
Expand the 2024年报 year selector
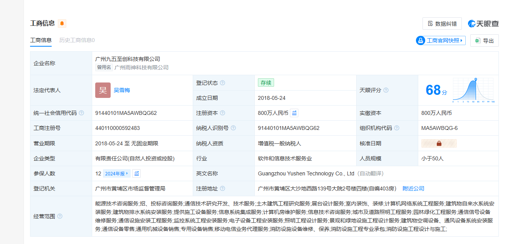[x=116, y=173]
